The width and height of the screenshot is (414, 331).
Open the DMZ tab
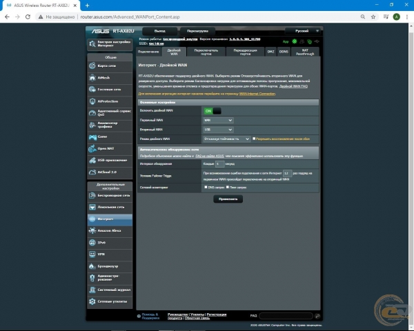271,52
